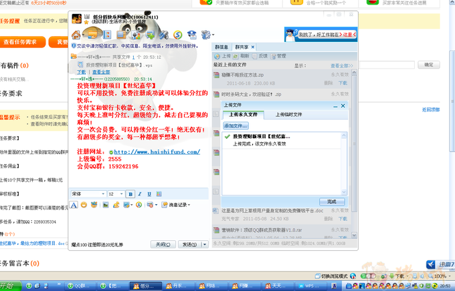Click the send picture icon
The height and width of the screenshot is (291, 455).
(106, 205)
